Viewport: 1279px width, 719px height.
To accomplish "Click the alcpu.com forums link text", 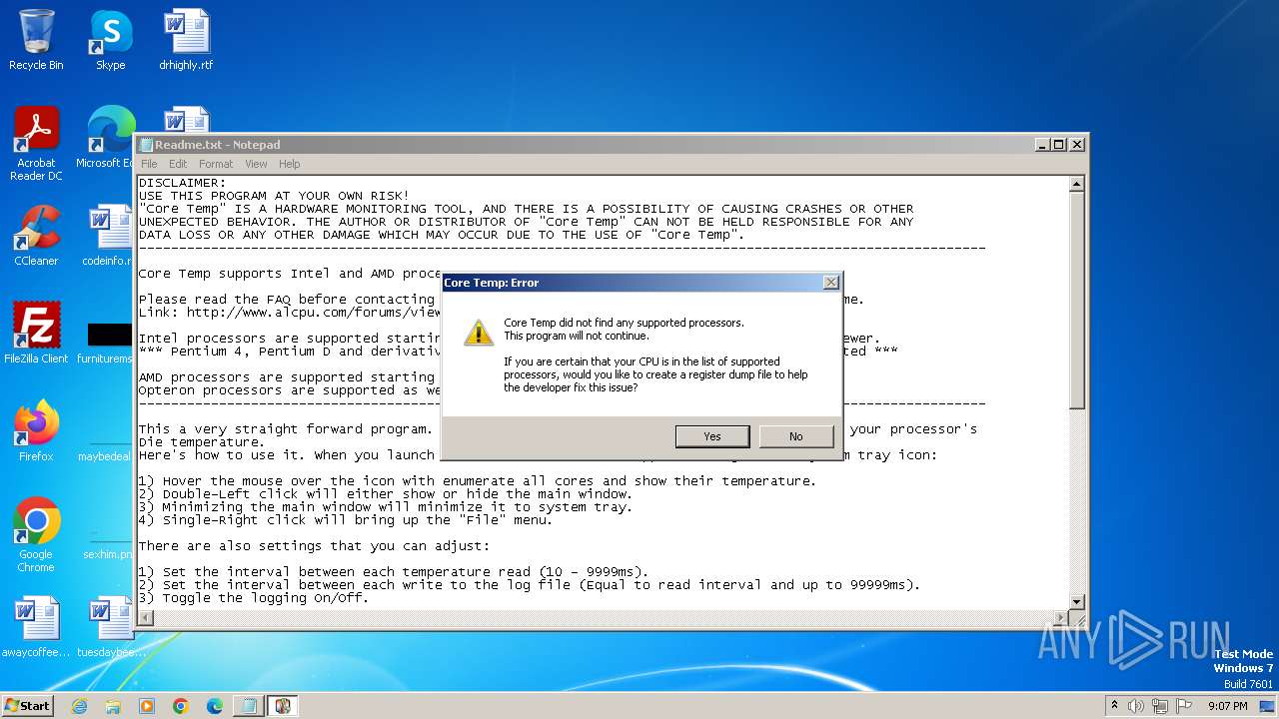I will point(313,313).
